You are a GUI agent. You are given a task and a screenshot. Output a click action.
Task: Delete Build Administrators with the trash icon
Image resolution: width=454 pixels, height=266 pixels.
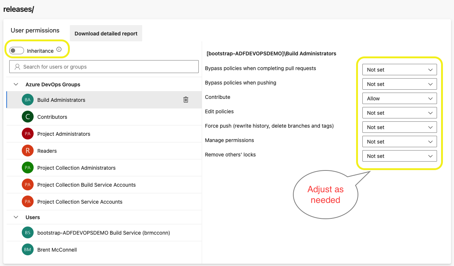[x=186, y=100]
